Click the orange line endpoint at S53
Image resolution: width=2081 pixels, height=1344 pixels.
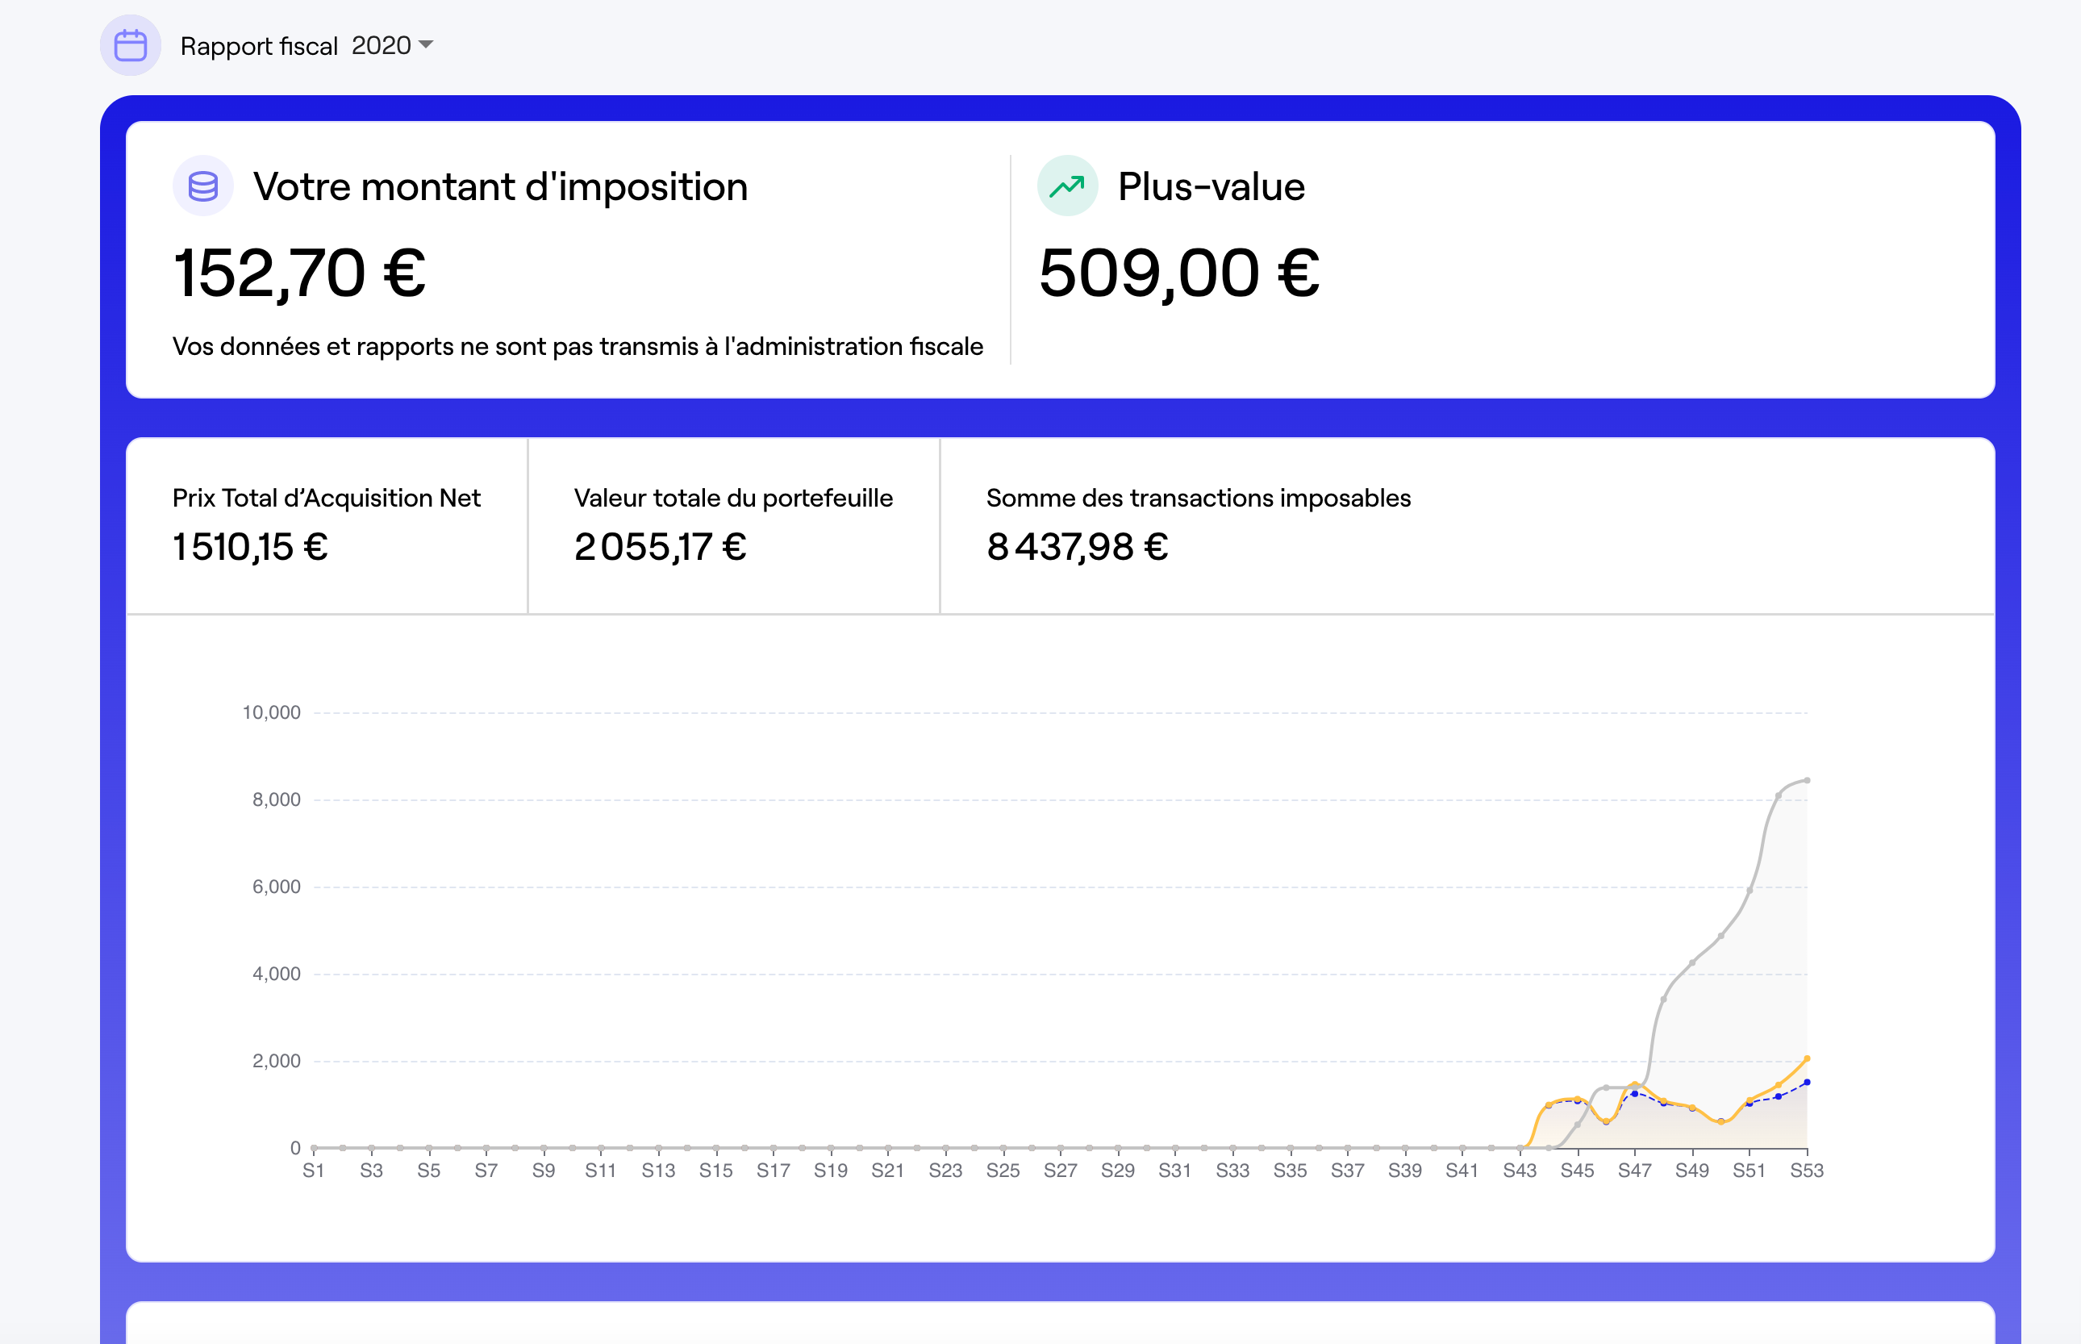tap(1806, 1058)
